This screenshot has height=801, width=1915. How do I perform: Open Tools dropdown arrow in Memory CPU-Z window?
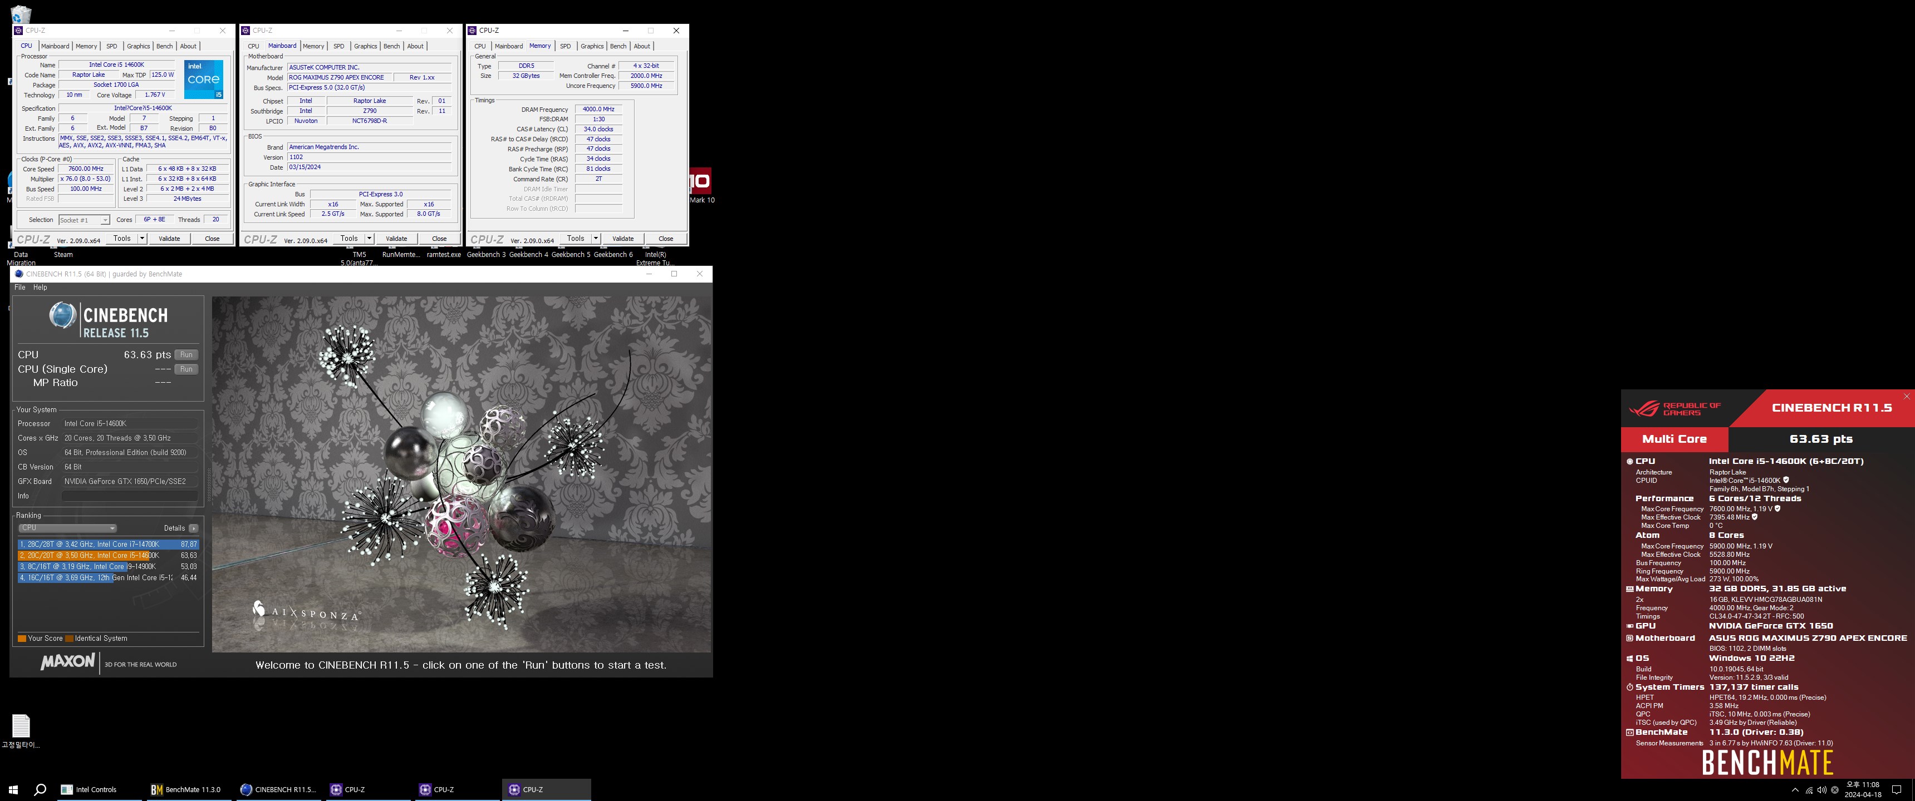[596, 239]
